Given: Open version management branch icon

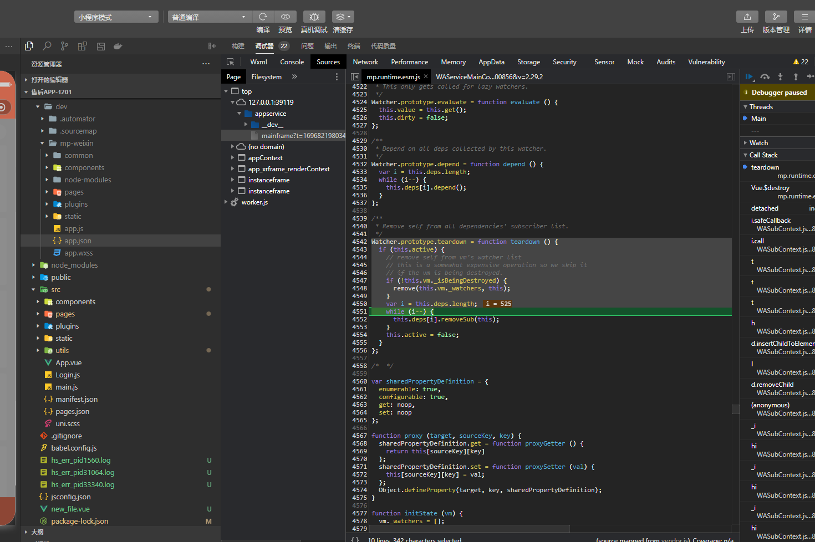Looking at the screenshot, I should click(x=776, y=17).
